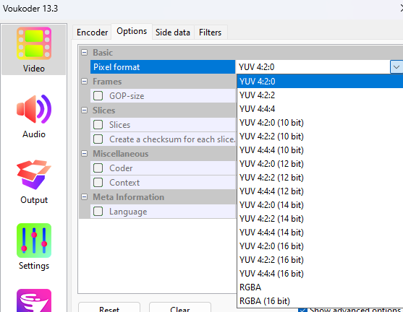Select YUV 4:2:2 option
Viewport: 403px width, 312px height.
[x=320, y=95]
